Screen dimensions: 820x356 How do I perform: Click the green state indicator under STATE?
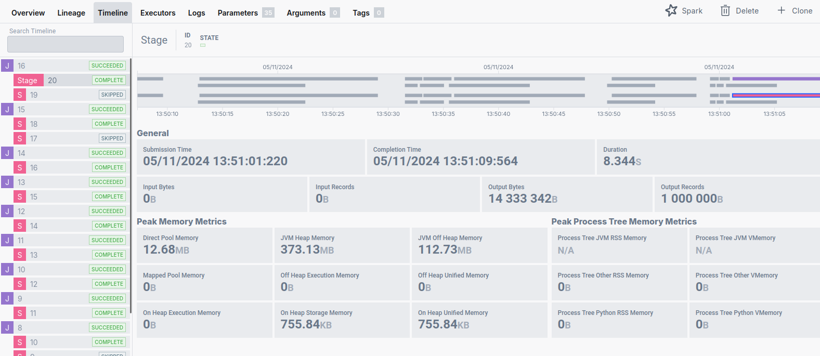tap(203, 46)
